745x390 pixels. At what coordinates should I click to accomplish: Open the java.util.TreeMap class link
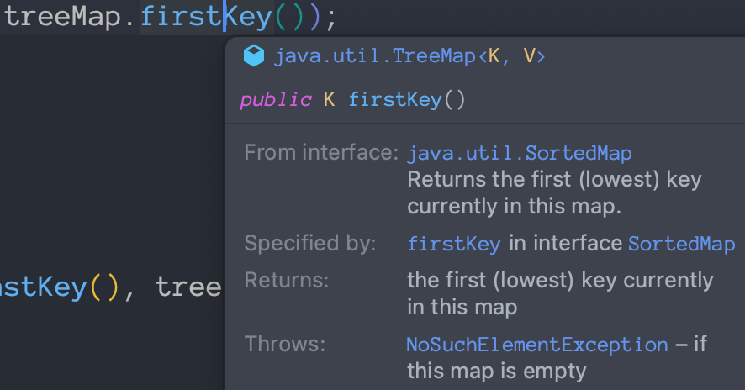click(409, 56)
